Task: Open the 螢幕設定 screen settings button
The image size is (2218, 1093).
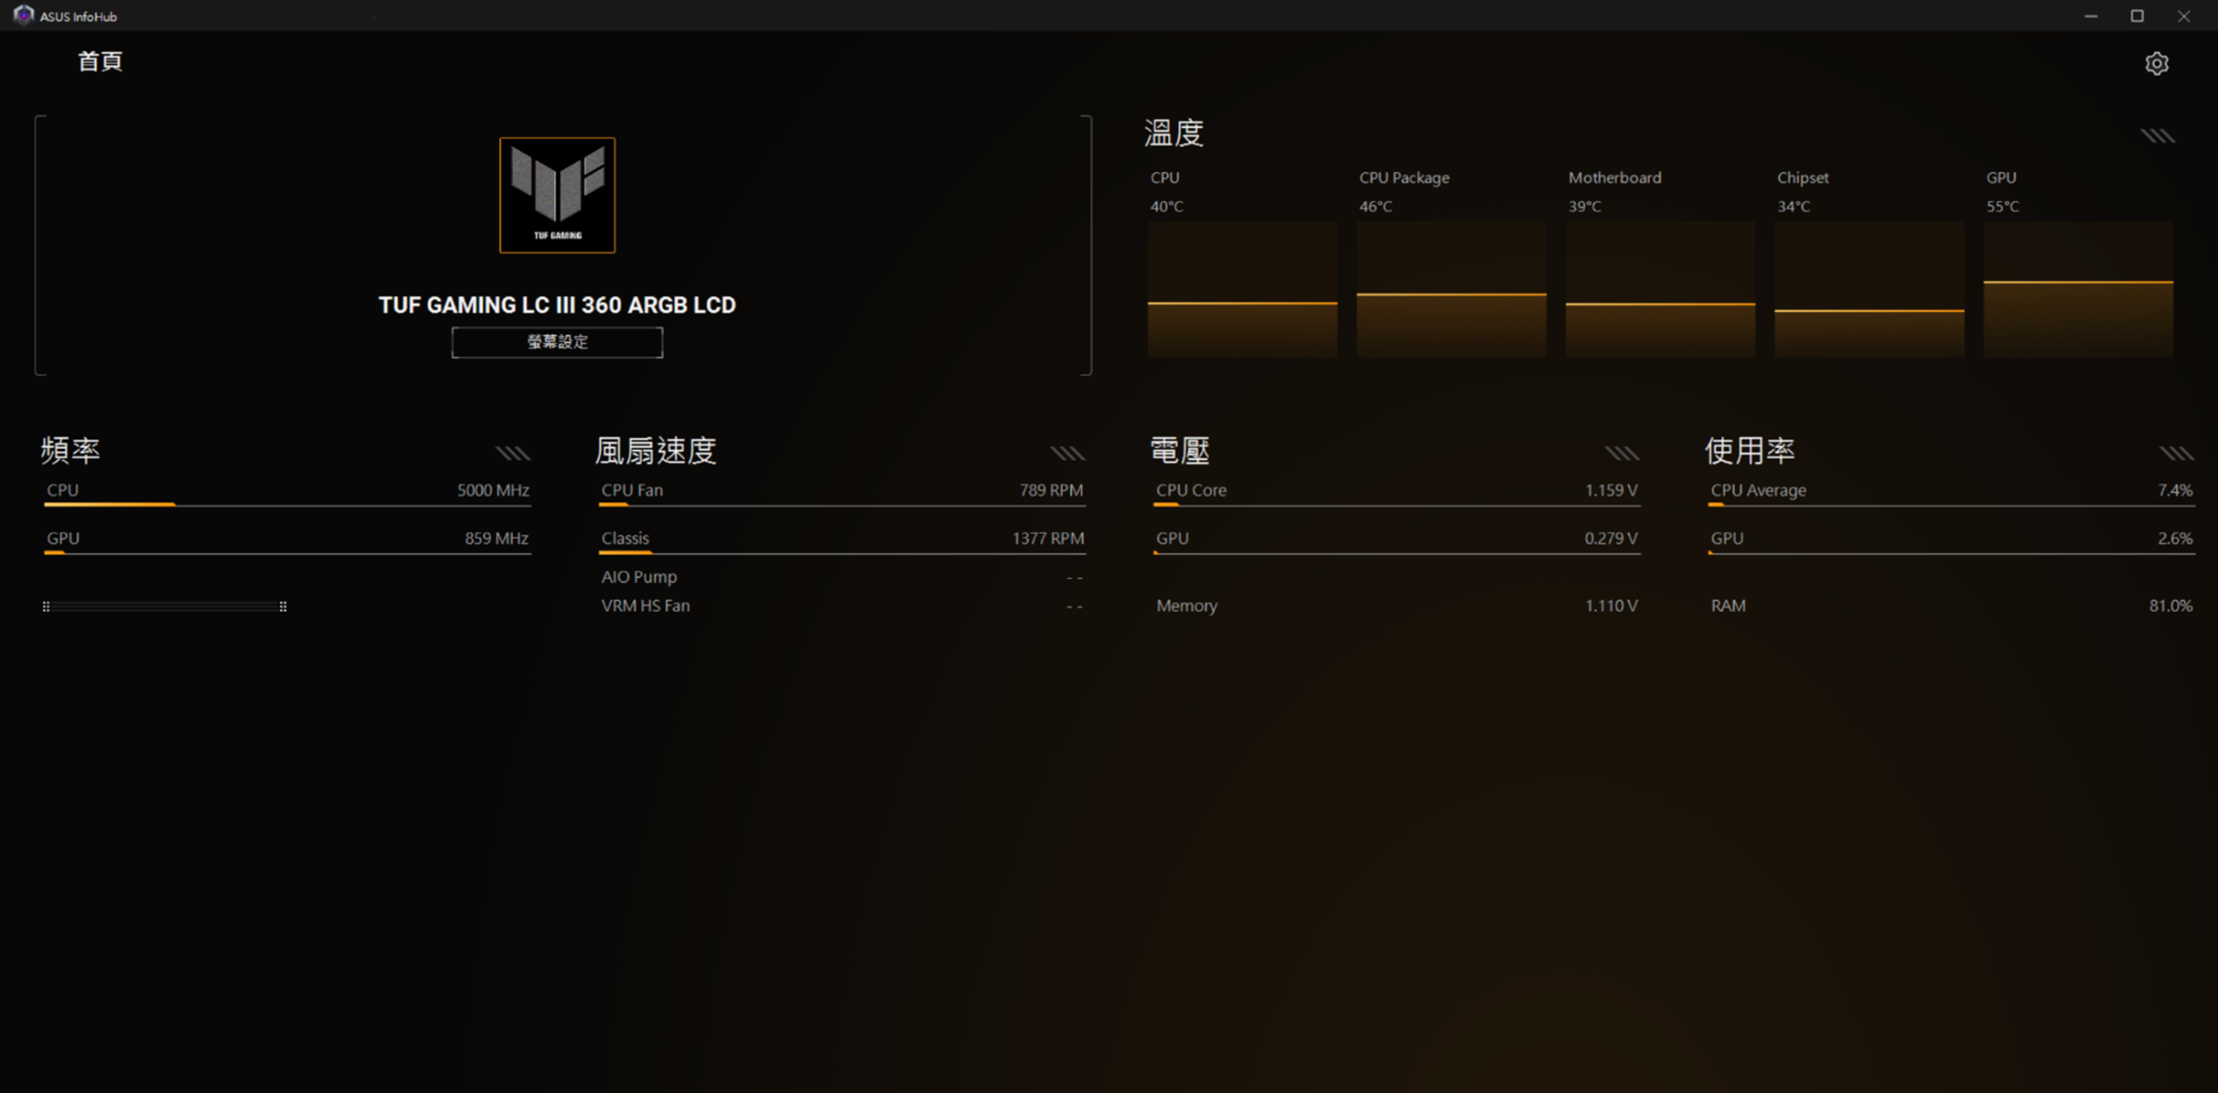Action: coord(557,342)
